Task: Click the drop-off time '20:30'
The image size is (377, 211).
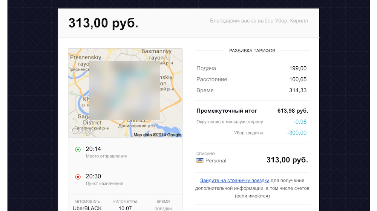Action: click(93, 176)
